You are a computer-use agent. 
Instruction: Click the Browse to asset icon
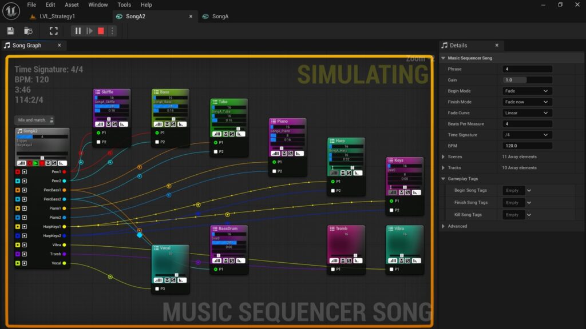pyautogui.click(x=28, y=31)
